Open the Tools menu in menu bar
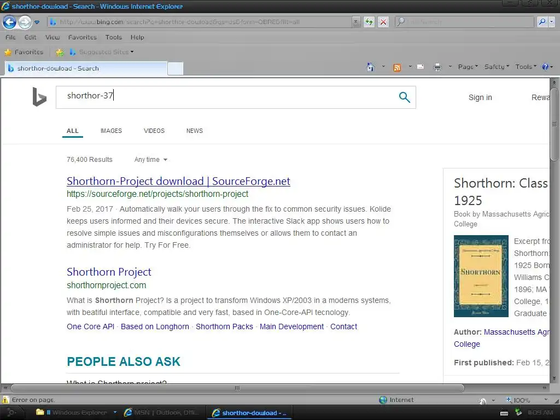Screen dimensions: 560x420 tap(114, 37)
